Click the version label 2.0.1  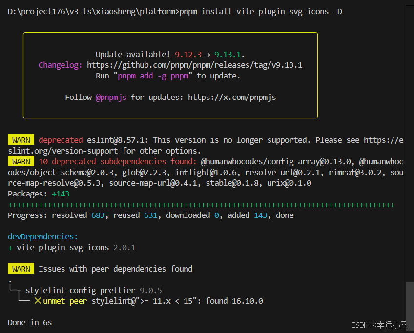coord(125,247)
